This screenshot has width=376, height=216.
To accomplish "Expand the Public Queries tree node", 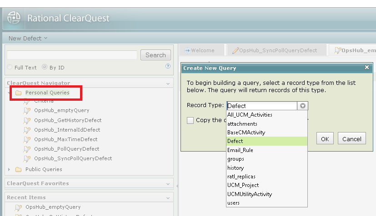I will coord(9,169).
